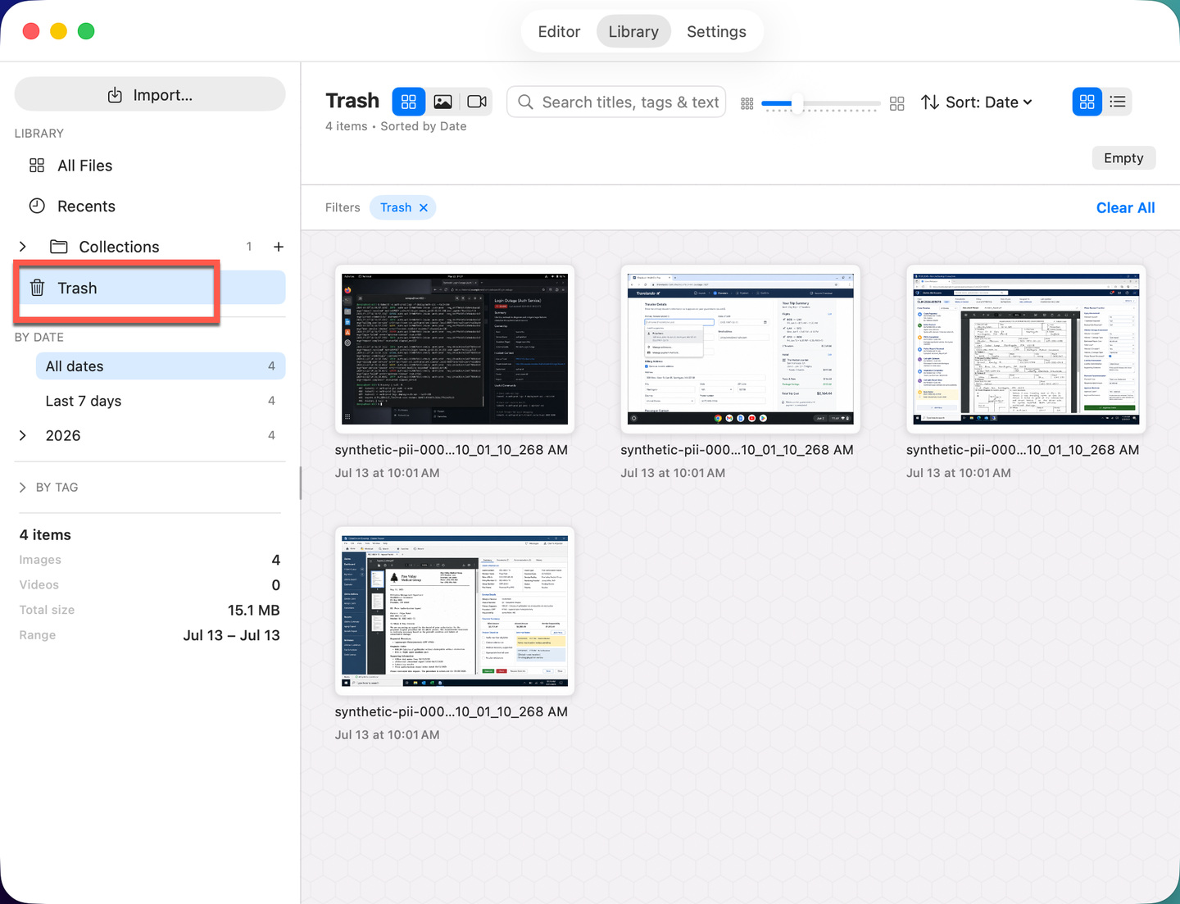Click the Import button

coord(150,95)
